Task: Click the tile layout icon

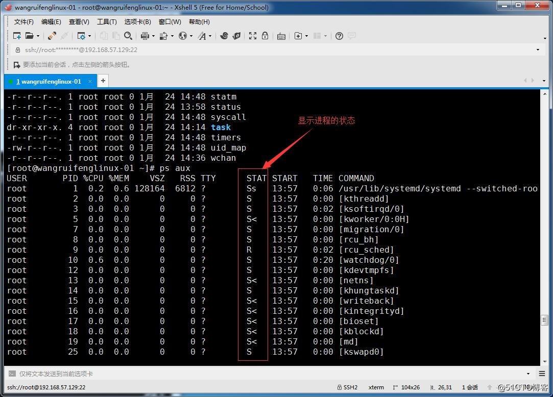Action: coord(317,36)
